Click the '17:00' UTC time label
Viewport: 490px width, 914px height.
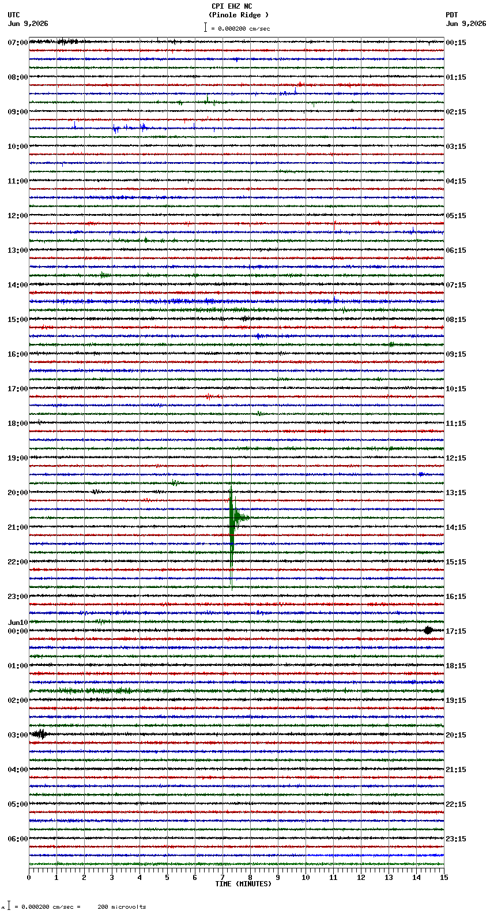point(18,389)
